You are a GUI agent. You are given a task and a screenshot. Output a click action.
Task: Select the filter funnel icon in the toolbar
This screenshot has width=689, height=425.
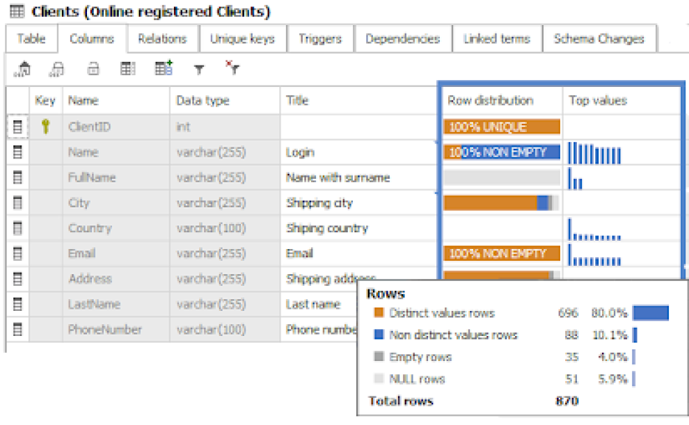coord(198,68)
